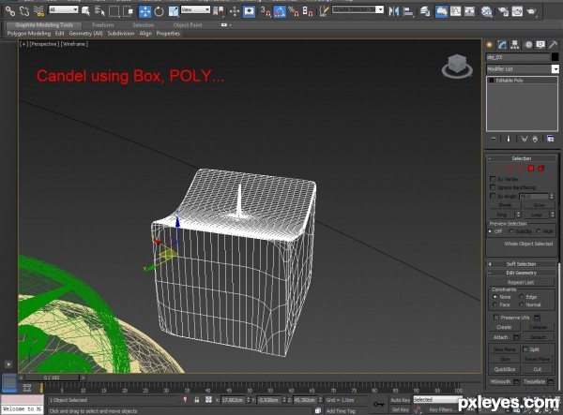The width and height of the screenshot is (563, 415).
Task: Open the Curve Editor
Action: pos(455,11)
